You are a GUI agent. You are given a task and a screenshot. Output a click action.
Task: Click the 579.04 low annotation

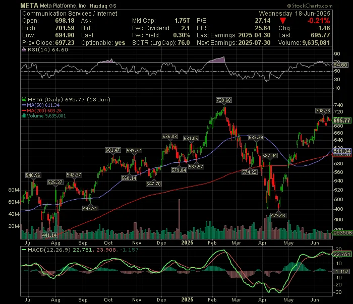coord(179,170)
